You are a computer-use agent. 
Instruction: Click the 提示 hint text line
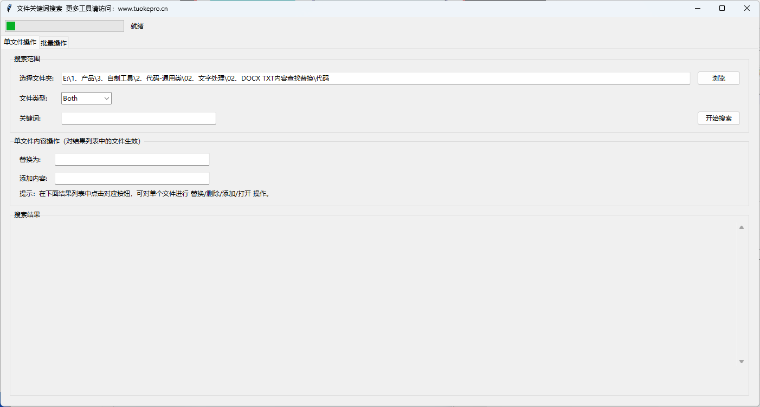pyautogui.click(x=144, y=194)
